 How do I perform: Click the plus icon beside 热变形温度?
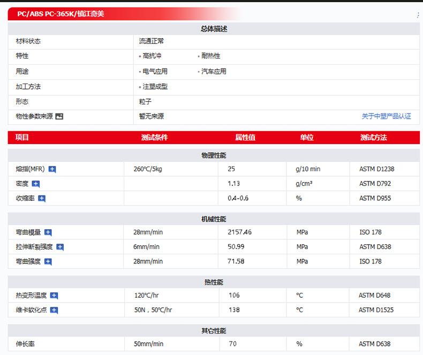(54, 296)
